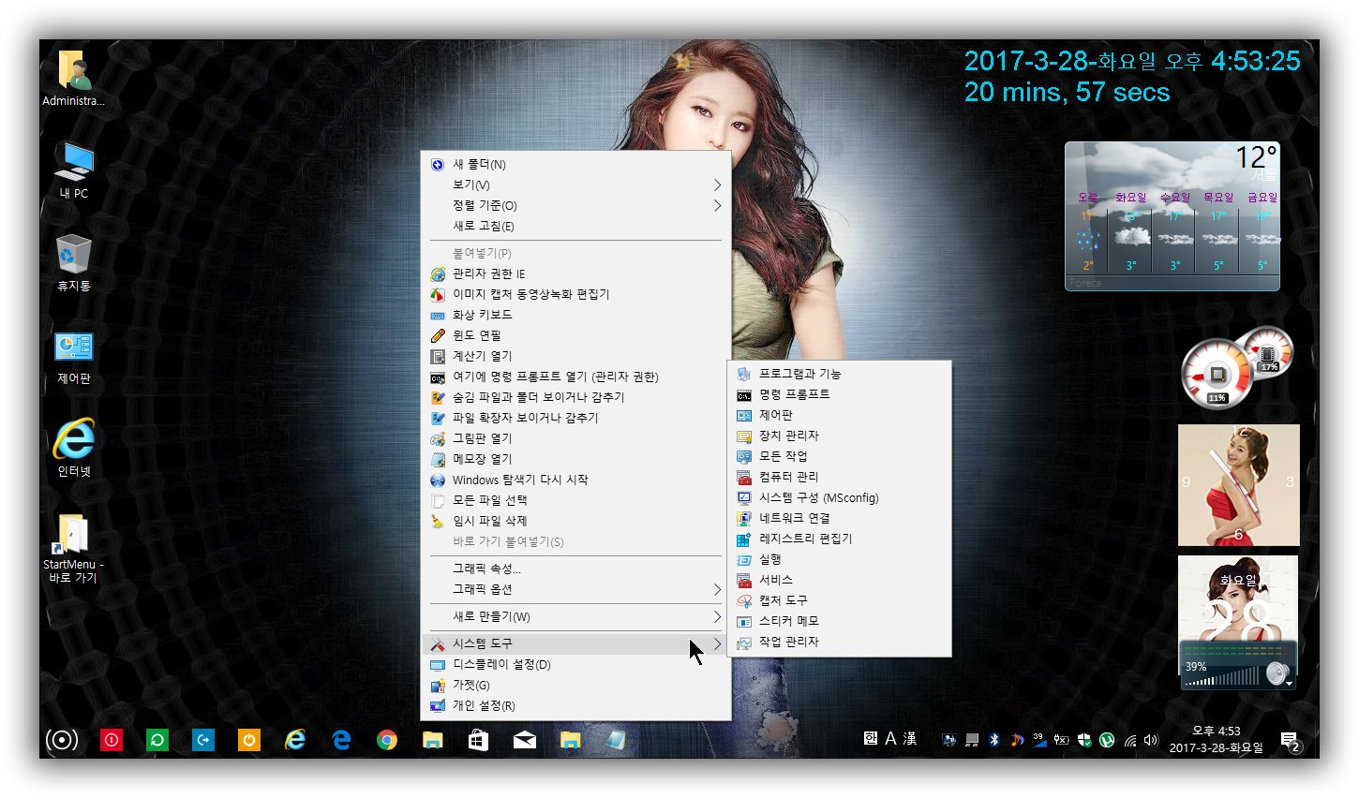Expand the 보기(V) submenu
Viewport: 1359px width, 798px height.
575,185
